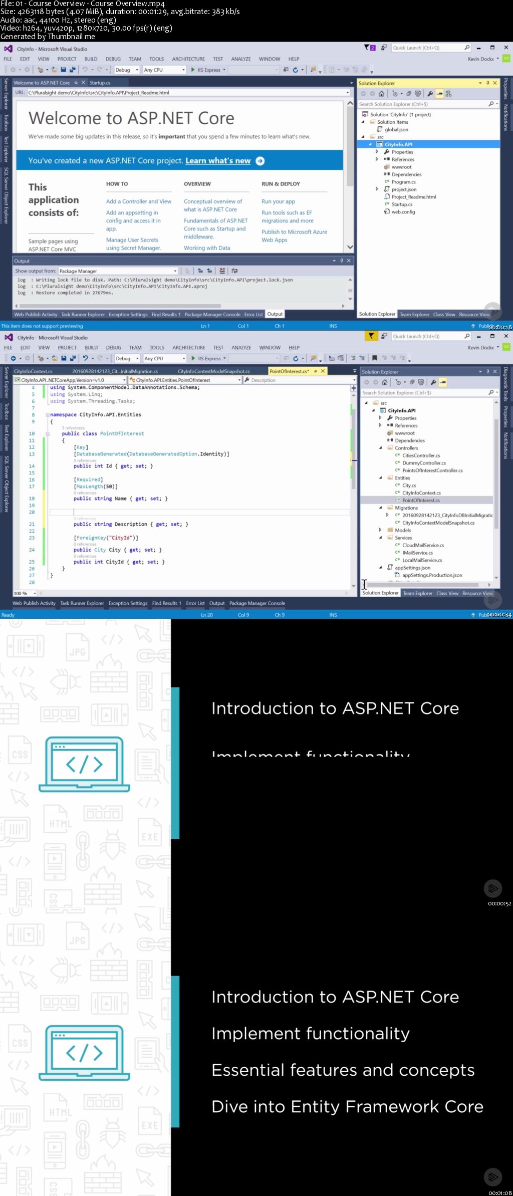Open ANALYZE menu in code-editor frame
Screen dimensions: 513x1196
pos(241,348)
